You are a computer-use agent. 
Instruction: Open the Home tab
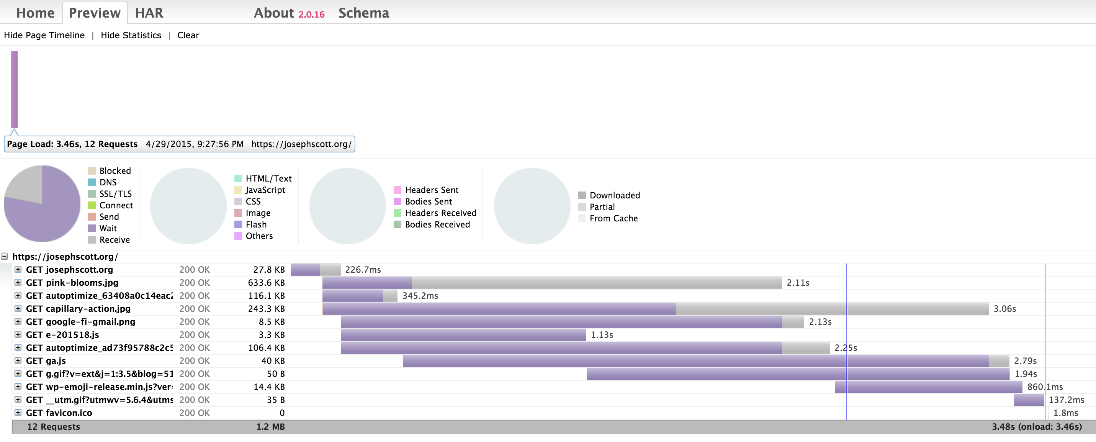tap(35, 13)
